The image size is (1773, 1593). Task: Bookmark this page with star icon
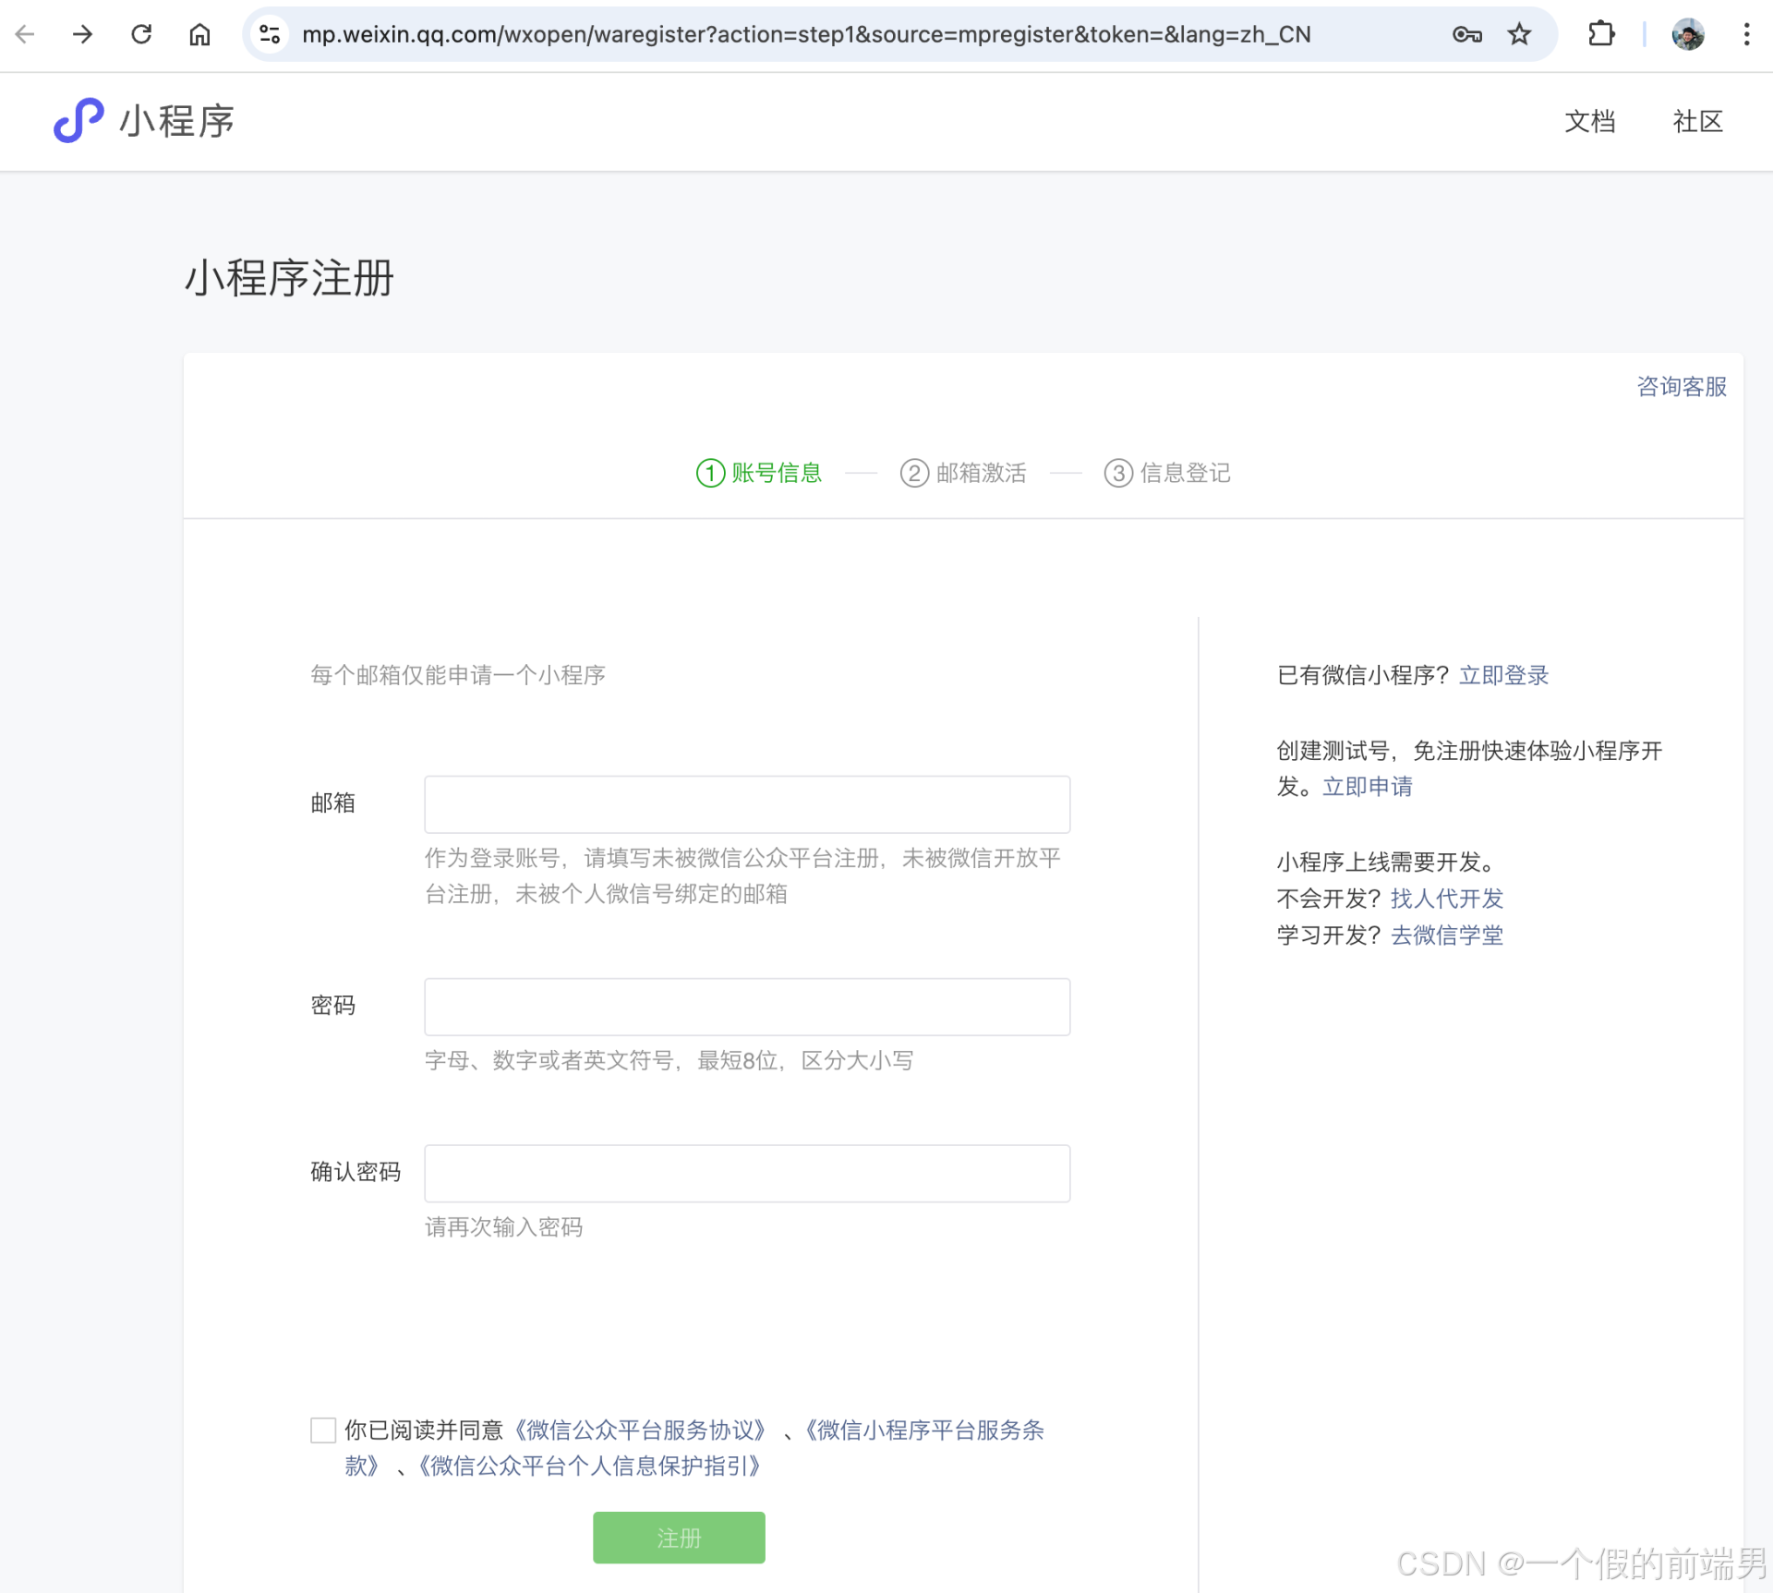[x=1519, y=34]
